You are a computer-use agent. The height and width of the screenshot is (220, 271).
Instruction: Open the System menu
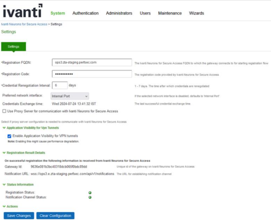tap(58, 13)
